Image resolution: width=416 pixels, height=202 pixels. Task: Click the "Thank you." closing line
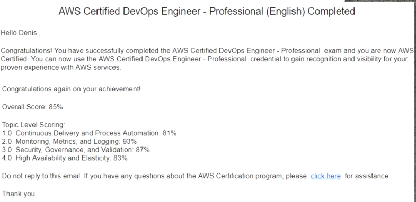click(x=20, y=194)
